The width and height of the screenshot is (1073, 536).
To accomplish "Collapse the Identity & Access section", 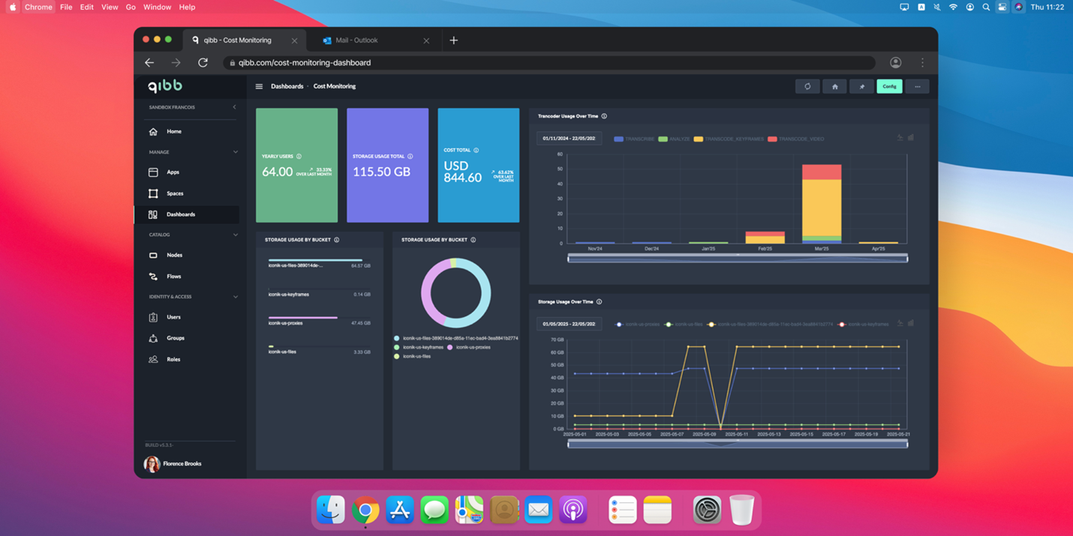I will pos(235,297).
